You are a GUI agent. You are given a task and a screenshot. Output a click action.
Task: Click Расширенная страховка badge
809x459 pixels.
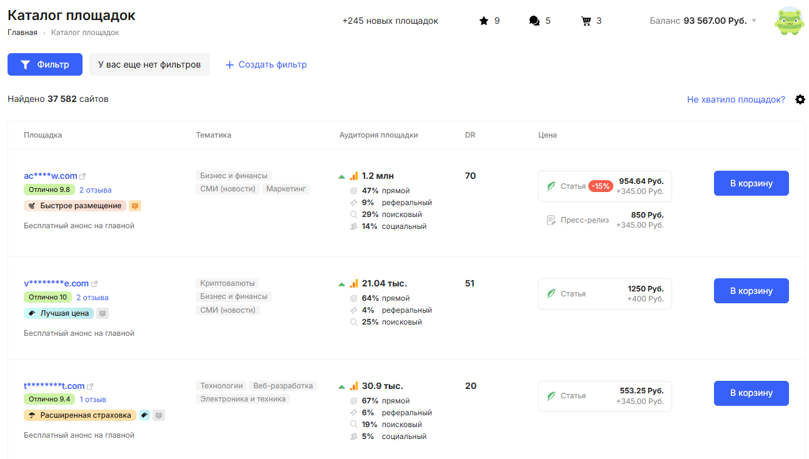click(x=80, y=415)
